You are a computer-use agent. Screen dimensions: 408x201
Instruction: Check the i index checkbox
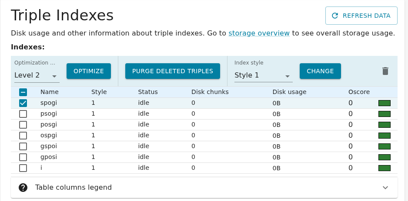pyautogui.click(x=23, y=168)
